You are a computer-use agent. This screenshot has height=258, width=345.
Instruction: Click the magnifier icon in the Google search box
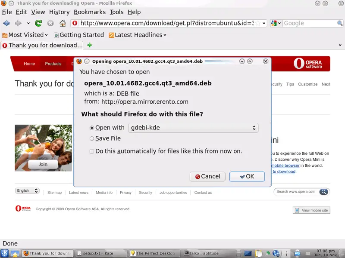pyautogui.click(x=340, y=23)
